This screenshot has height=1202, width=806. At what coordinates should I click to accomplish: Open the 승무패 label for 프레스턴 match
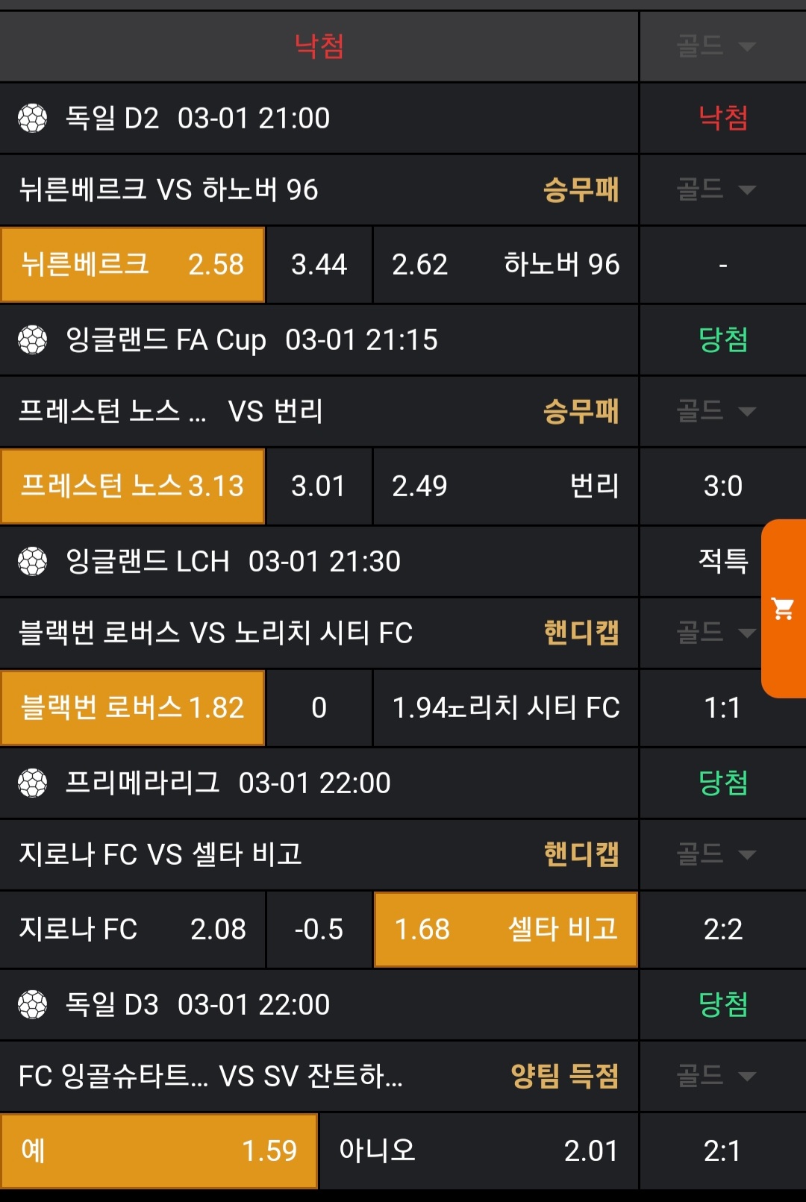click(x=581, y=411)
